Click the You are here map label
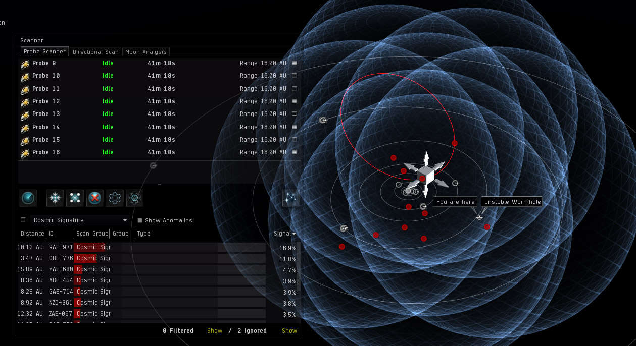Viewport: 636px width, 346px height. 455,202
